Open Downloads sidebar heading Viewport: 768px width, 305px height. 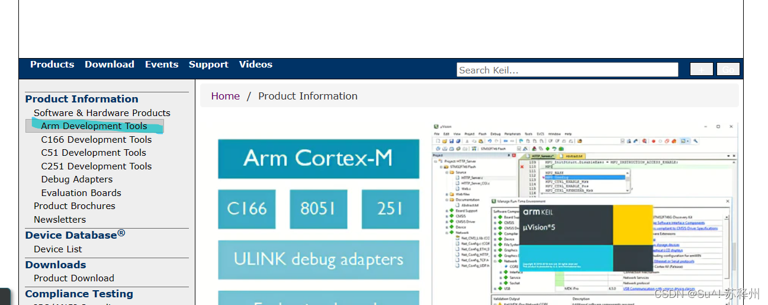point(56,265)
